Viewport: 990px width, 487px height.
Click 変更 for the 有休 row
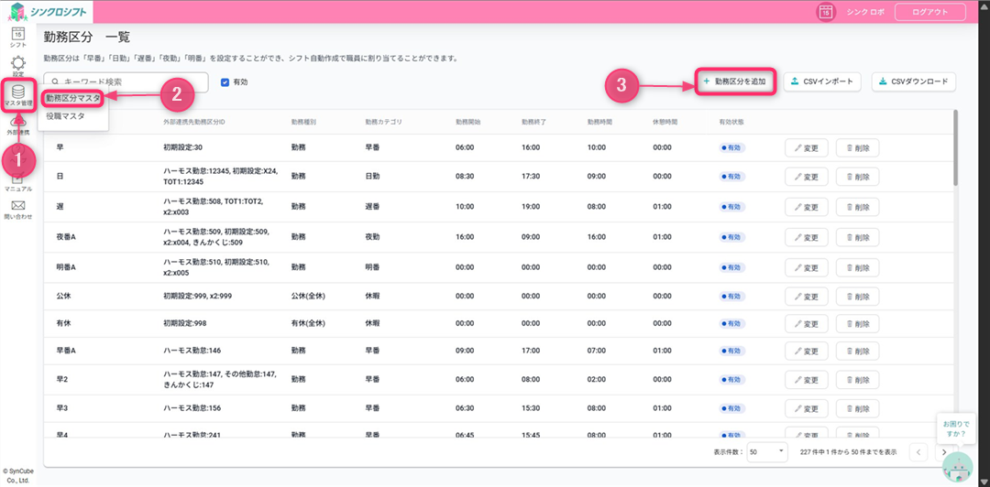807,323
